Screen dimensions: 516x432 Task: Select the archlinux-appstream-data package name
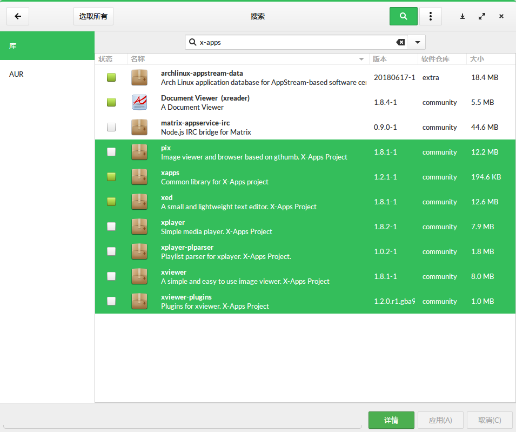point(202,73)
